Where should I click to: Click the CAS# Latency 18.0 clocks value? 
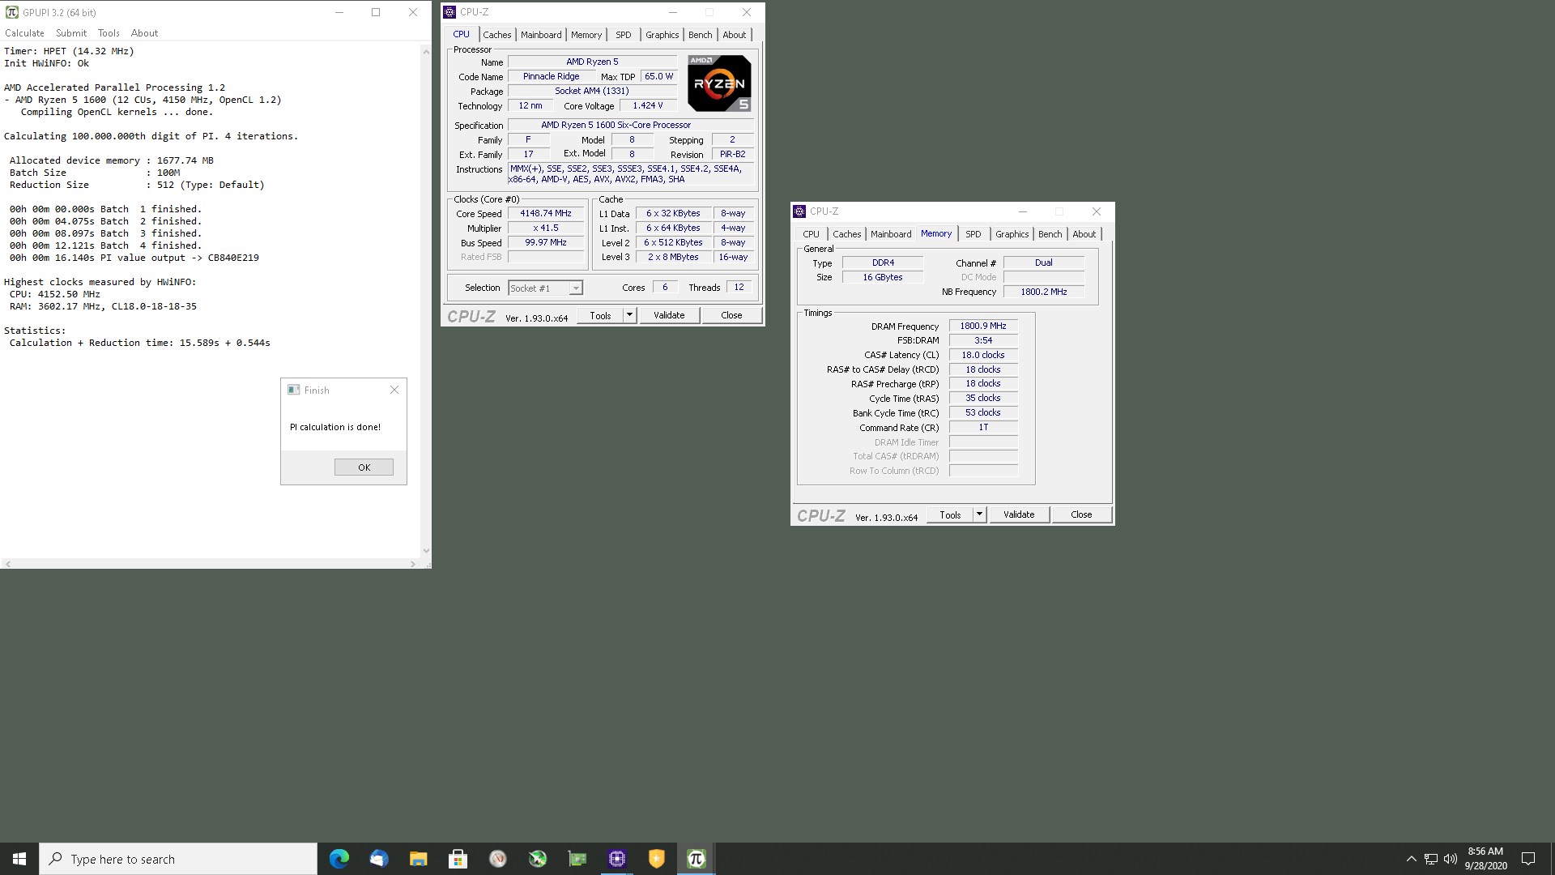983,355
